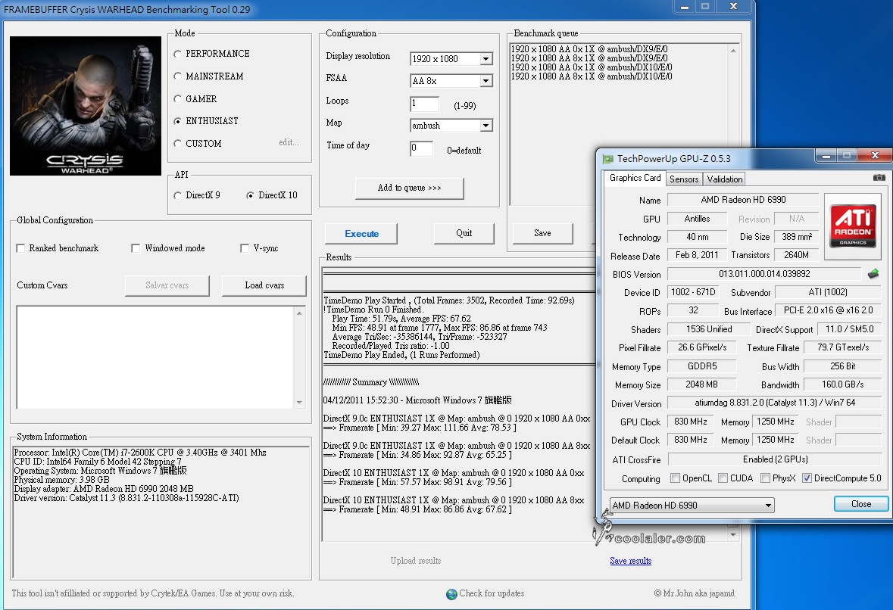Click into the Time of day field
Screen dimensions: 893x610
(421, 148)
